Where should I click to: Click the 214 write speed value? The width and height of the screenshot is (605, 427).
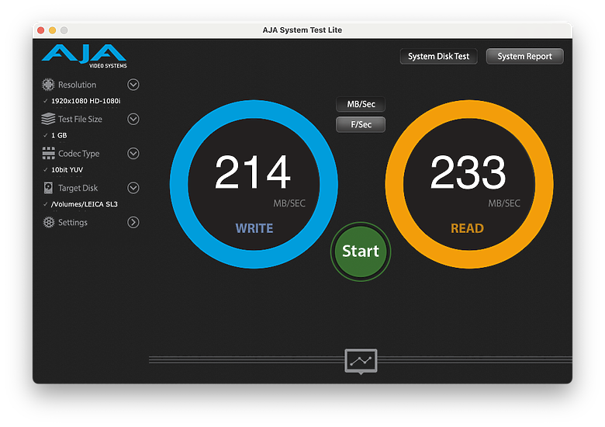253,172
